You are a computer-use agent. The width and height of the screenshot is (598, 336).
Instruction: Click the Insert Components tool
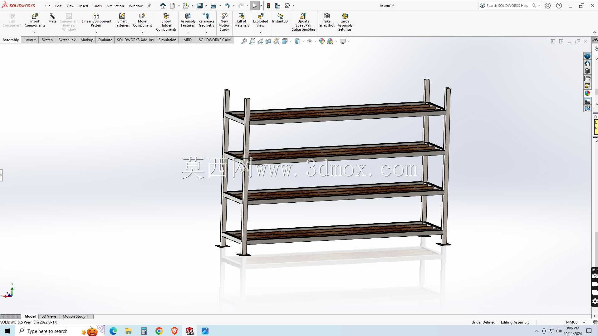click(35, 20)
